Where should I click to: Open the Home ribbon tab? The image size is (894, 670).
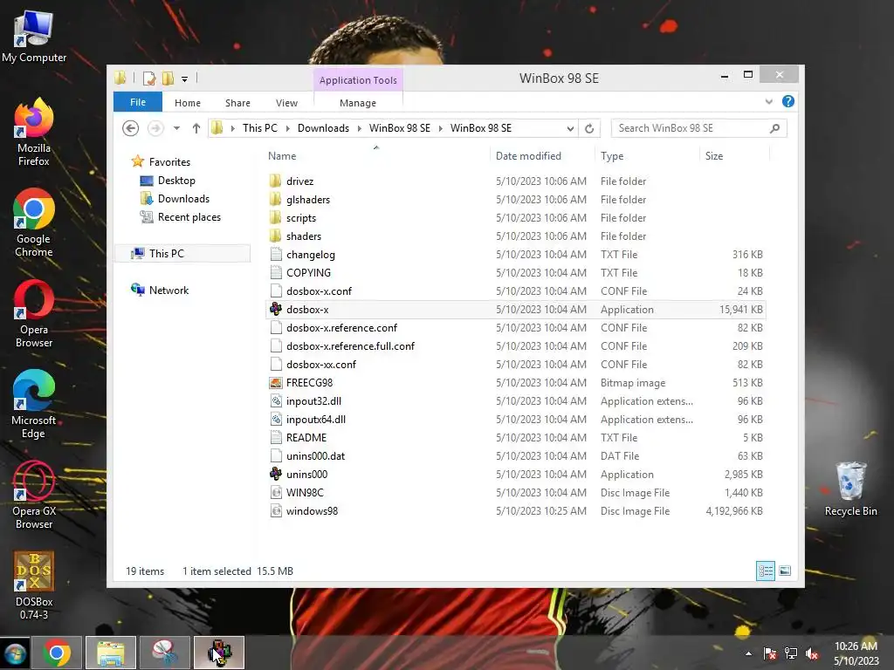click(188, 103)
